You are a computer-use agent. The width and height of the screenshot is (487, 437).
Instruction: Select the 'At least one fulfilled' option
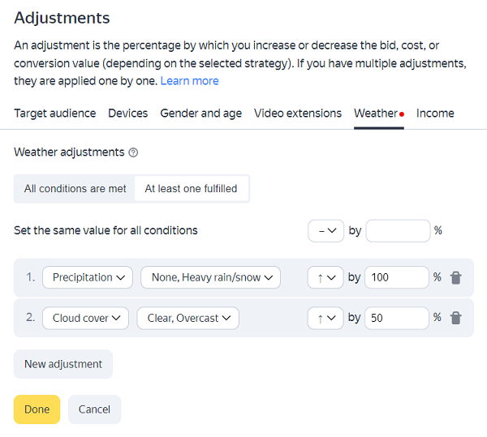coord(191,189)
